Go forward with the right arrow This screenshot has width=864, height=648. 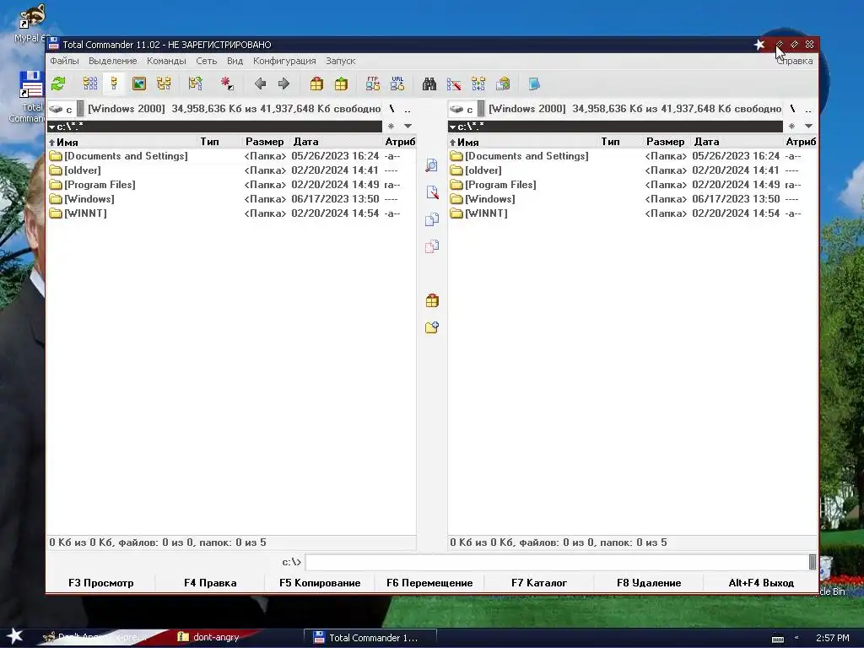click(283, 84)
